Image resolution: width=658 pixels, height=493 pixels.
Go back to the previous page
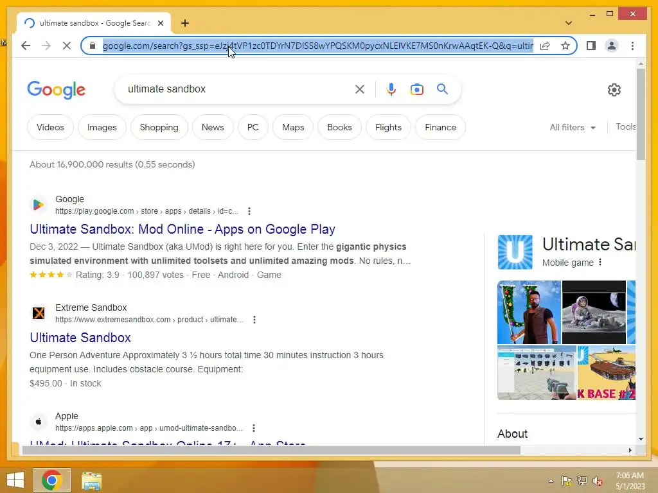click(26, 46)
